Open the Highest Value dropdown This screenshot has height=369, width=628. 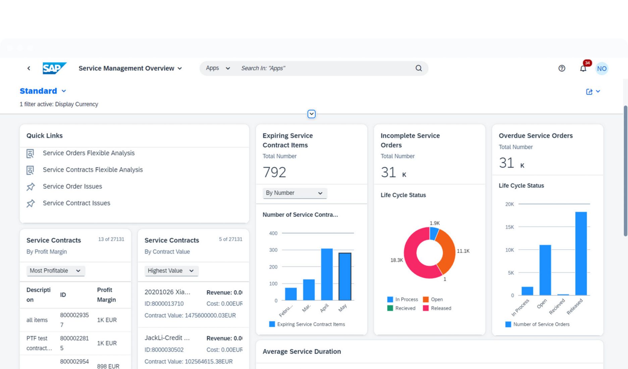click(x=171, y=271)
